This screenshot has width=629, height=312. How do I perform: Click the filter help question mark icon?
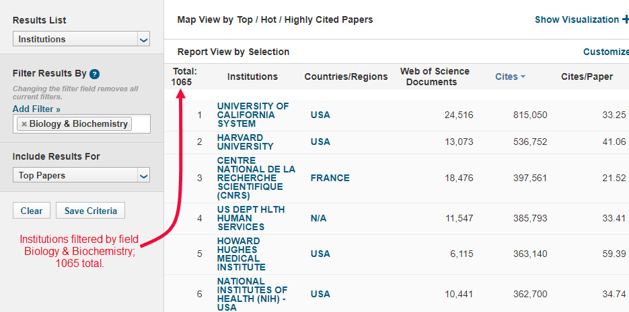(x=95, y=74)
